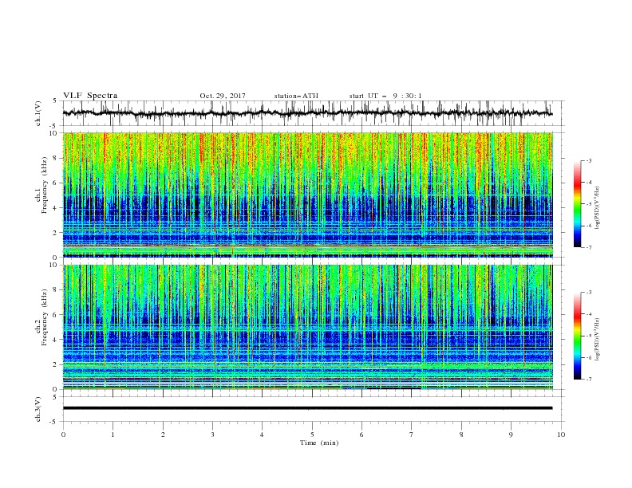Click the lower colorbar log(PSD) label

coord(597,340)
